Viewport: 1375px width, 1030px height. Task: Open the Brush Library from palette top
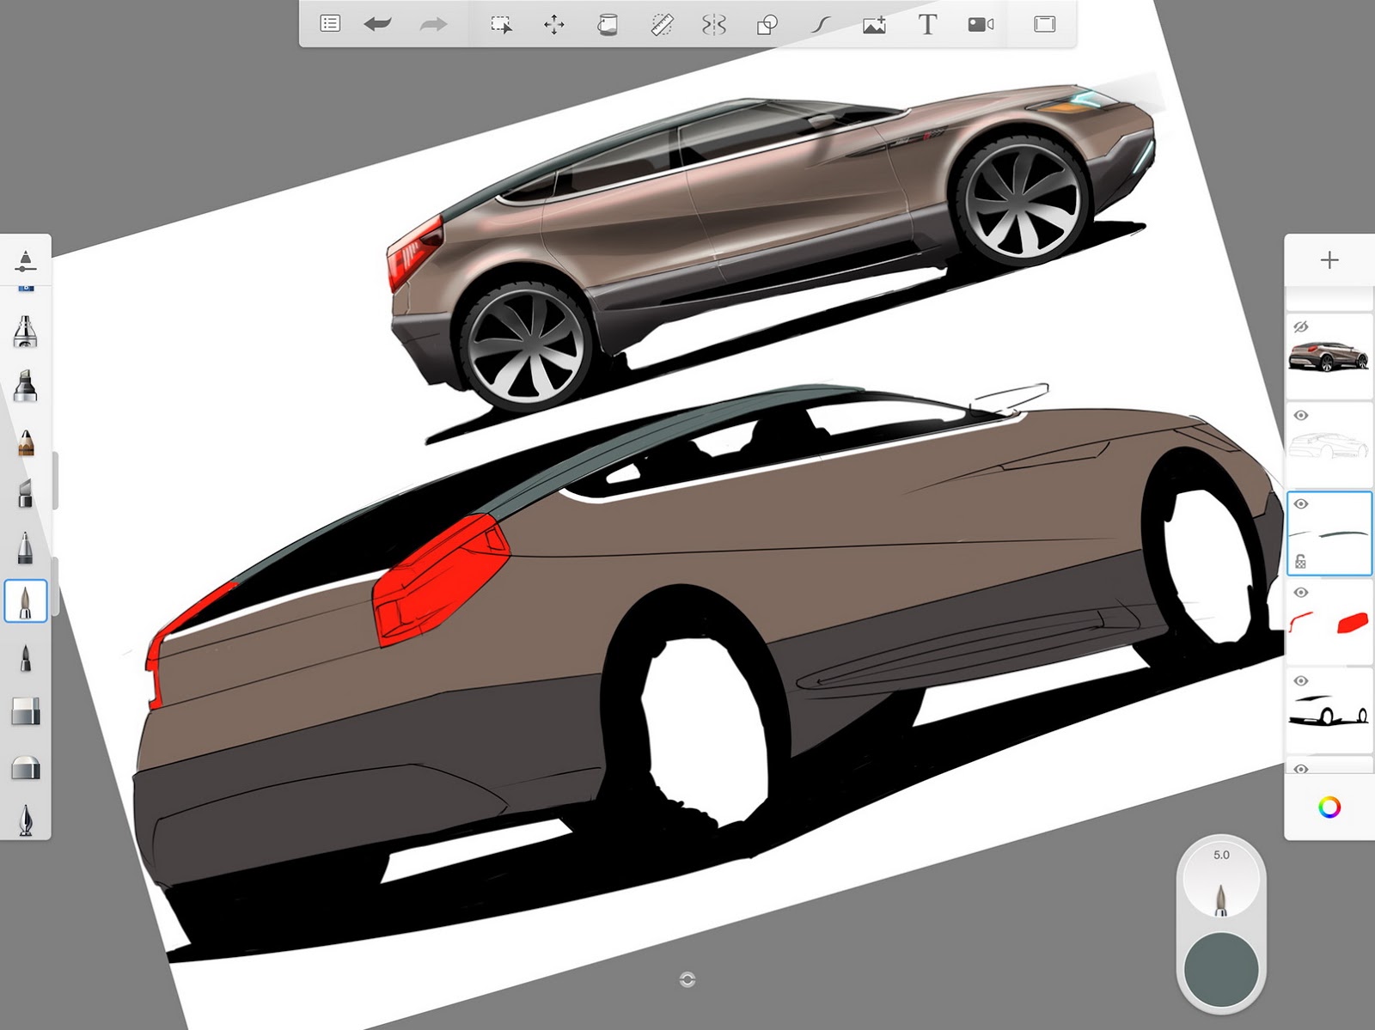(x=26, y=260)
